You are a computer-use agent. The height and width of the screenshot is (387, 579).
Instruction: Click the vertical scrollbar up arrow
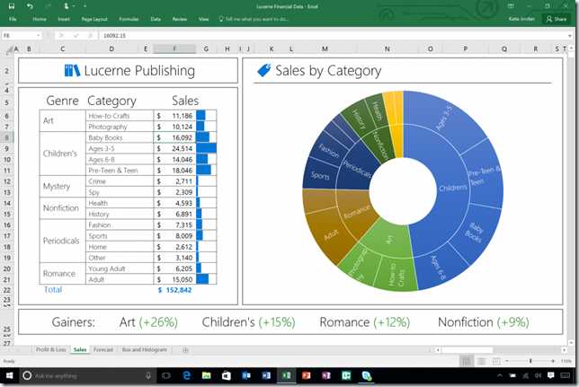pos(571,48)
